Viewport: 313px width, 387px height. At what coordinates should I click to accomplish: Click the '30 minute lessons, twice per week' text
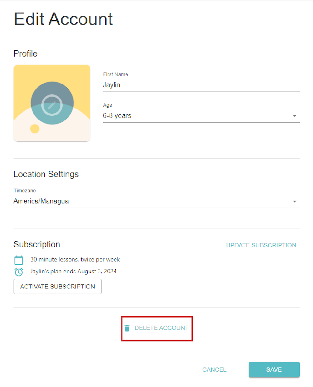(75, 259)
